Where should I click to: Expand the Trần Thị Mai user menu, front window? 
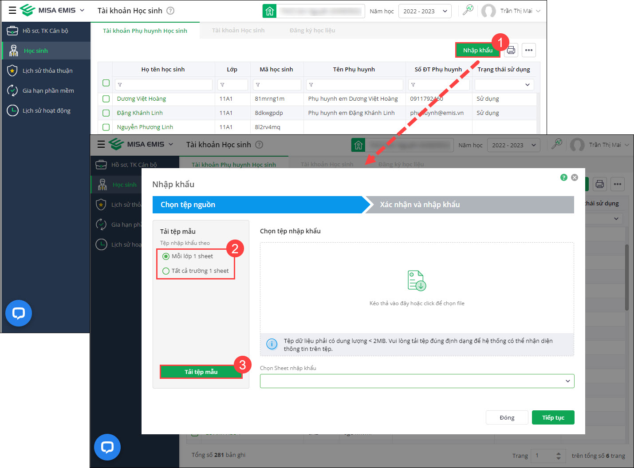(x=627, y=145)
